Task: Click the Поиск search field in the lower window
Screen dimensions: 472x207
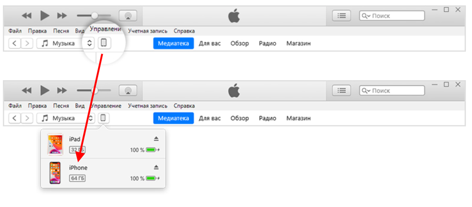Action: pos(392,91)
